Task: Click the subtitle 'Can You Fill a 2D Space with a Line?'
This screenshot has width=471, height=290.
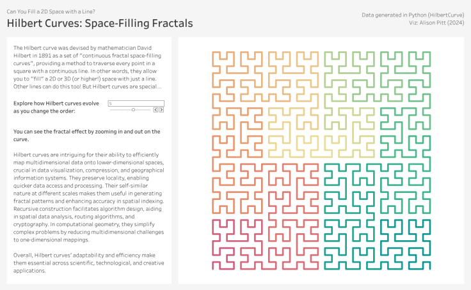Action: point(51,11)
